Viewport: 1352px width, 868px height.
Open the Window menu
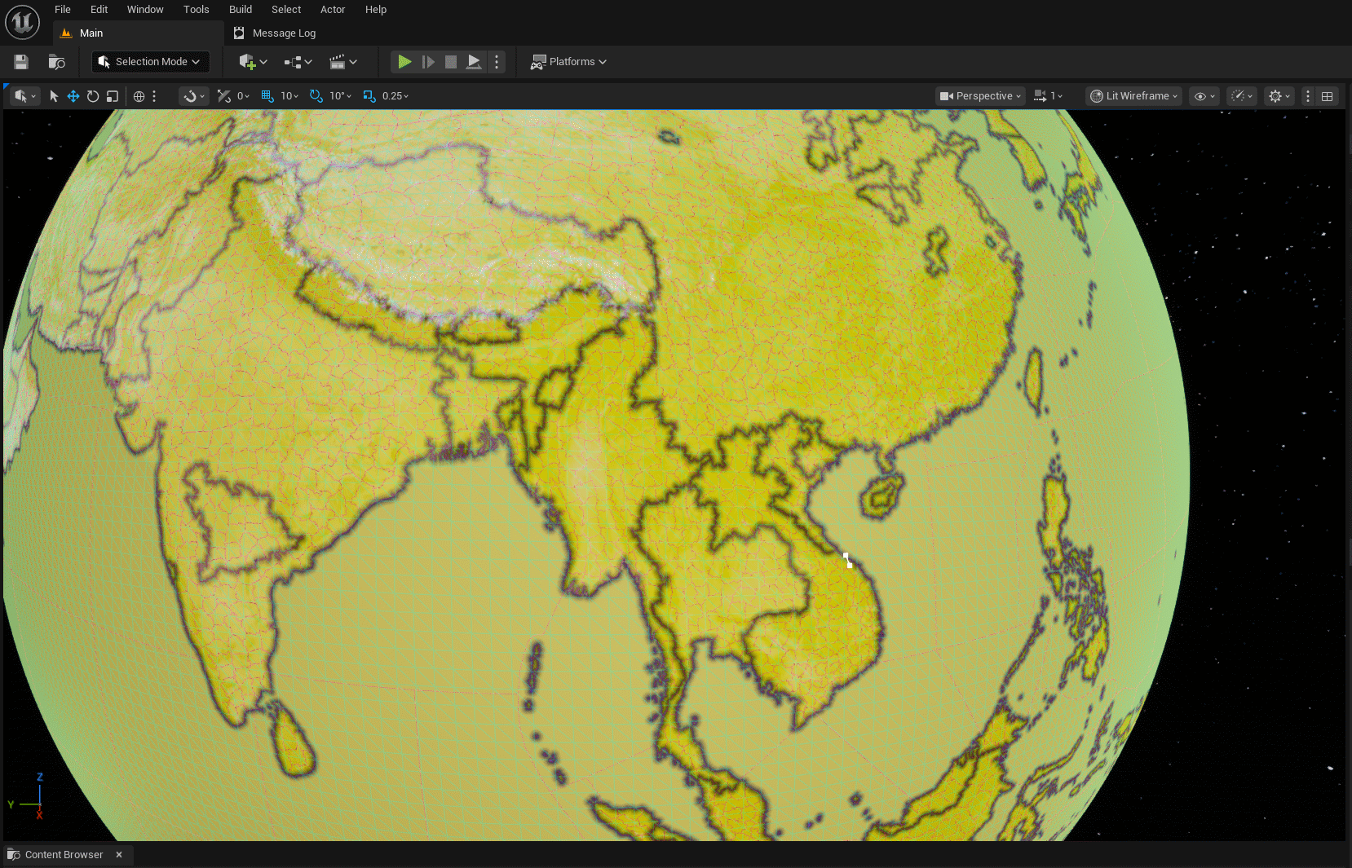coord(145,10)
